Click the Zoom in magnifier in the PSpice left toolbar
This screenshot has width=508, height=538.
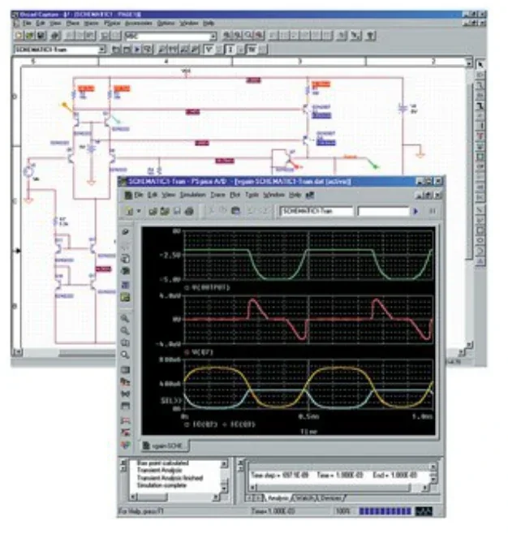pyautogui.click(x=125, y=319)
